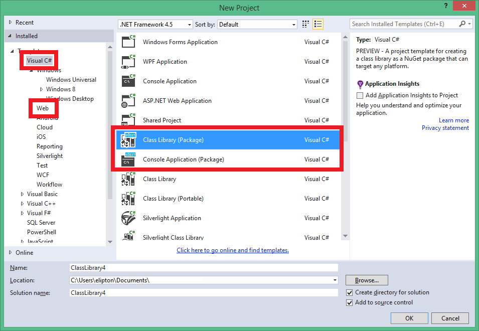Click the template list scroll down arrow

tap(345, 236)
